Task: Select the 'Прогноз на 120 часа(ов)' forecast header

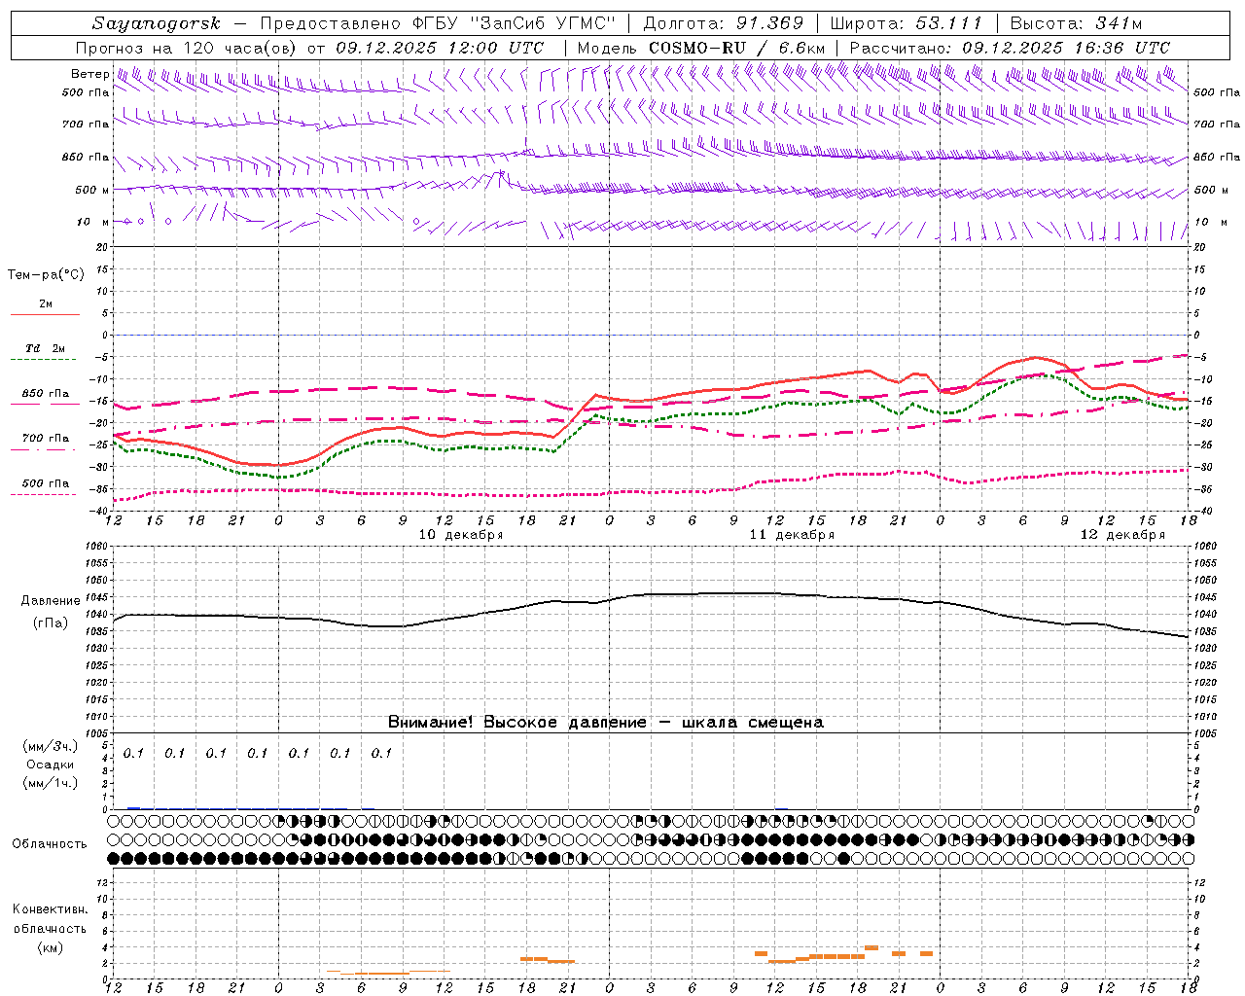Action: 187,48
